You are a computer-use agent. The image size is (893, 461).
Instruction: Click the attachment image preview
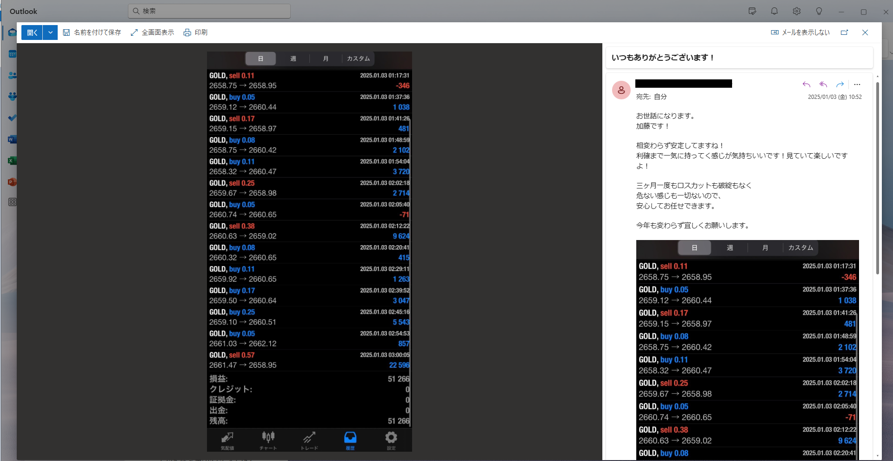click(x=309, y=251)
